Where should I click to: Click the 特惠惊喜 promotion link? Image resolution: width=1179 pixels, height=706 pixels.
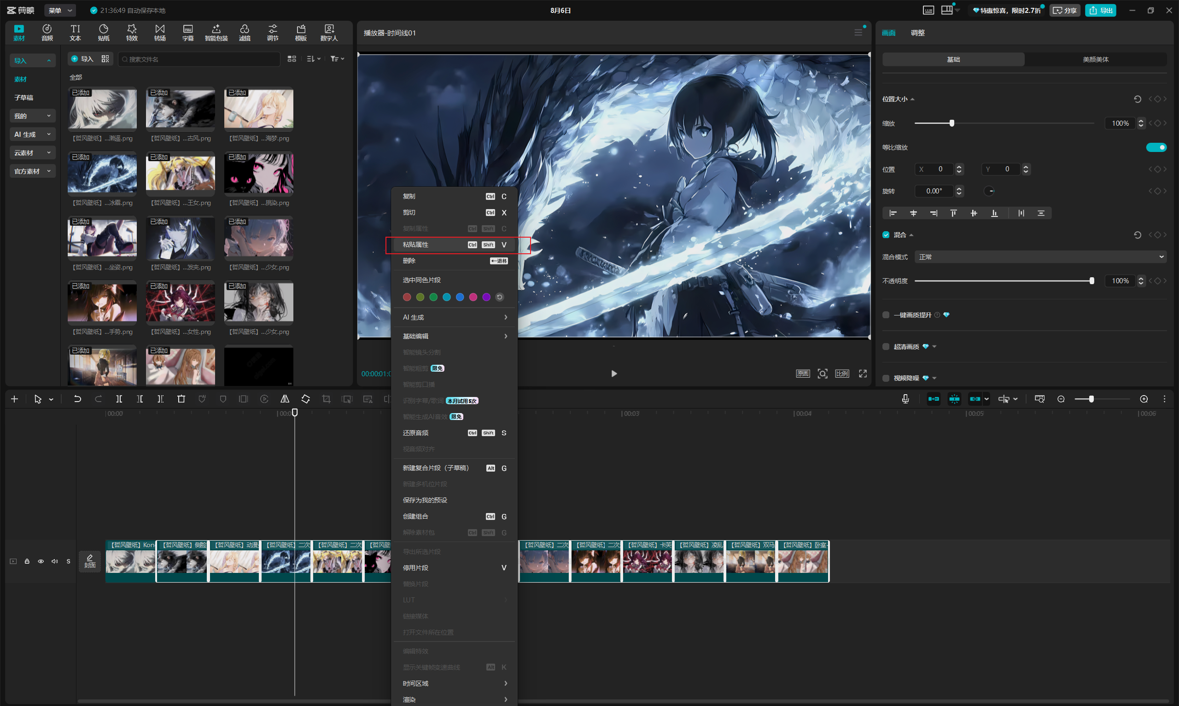pyautogui.click(x=1006, y=11)
